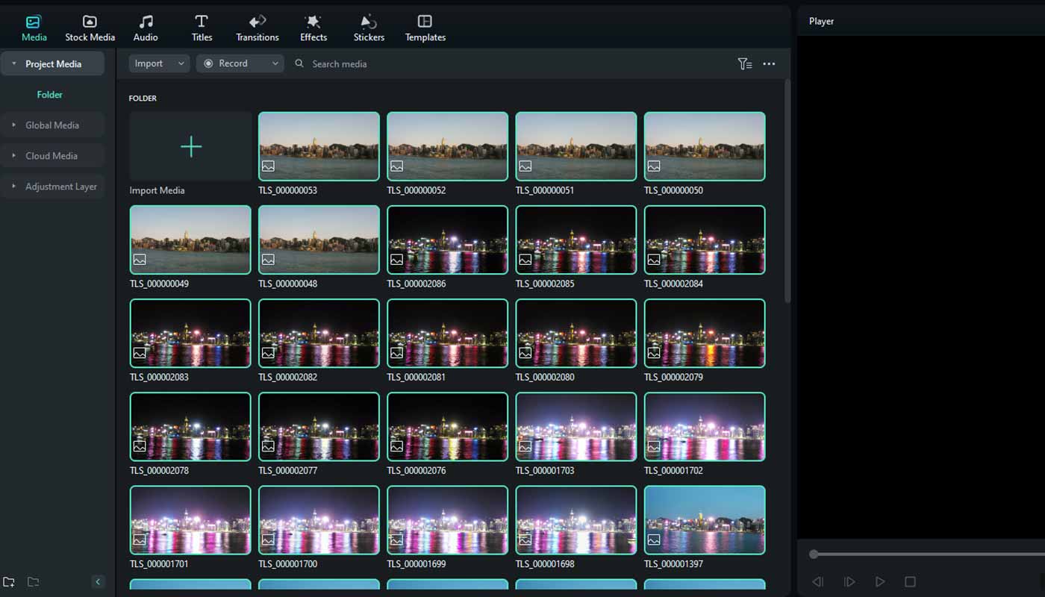Expand the Cloud Media section
Viewport: 1045px width, 597px height.
point(13,156)
